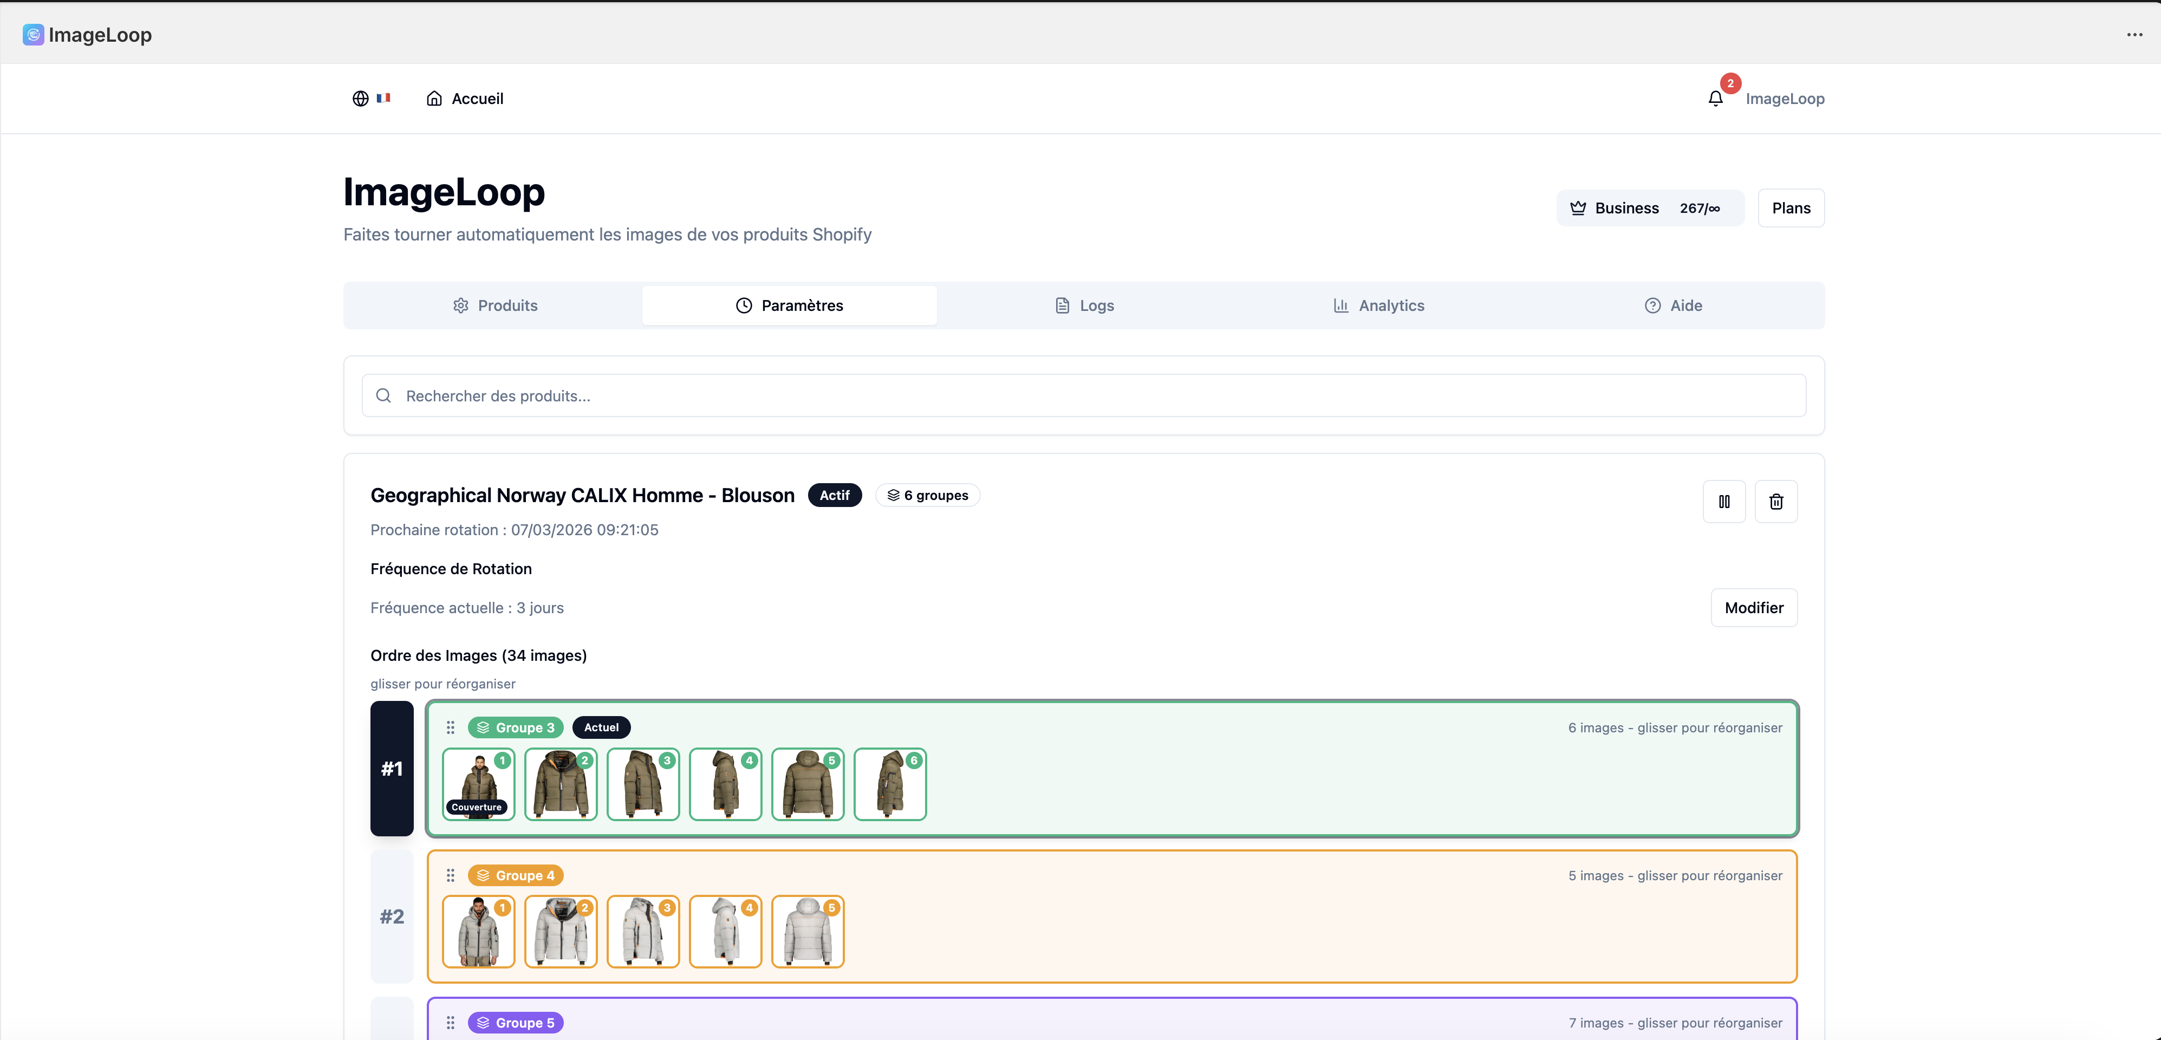This screenshot has height=1040, width=2161.
Task: Switch to the Produits tab
Action: click(495, 305)
